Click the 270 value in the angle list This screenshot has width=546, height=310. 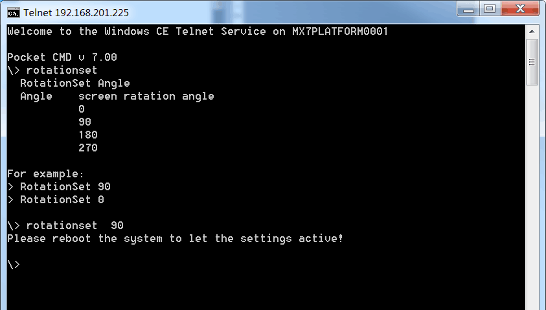pyautogui.click(x=87, y=148)
